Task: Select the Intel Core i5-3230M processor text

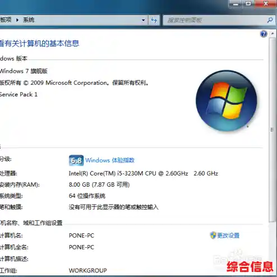Action: click(x=144, y=173)
